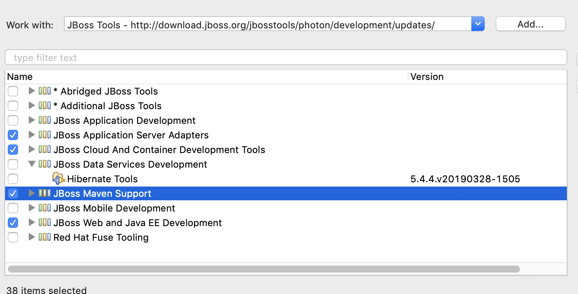This screenshot has height=294, width=578.
Task: Uncheck JBoss Application Server Adapters checkbox
Action: pyautogui.click(x=13, y=135)
